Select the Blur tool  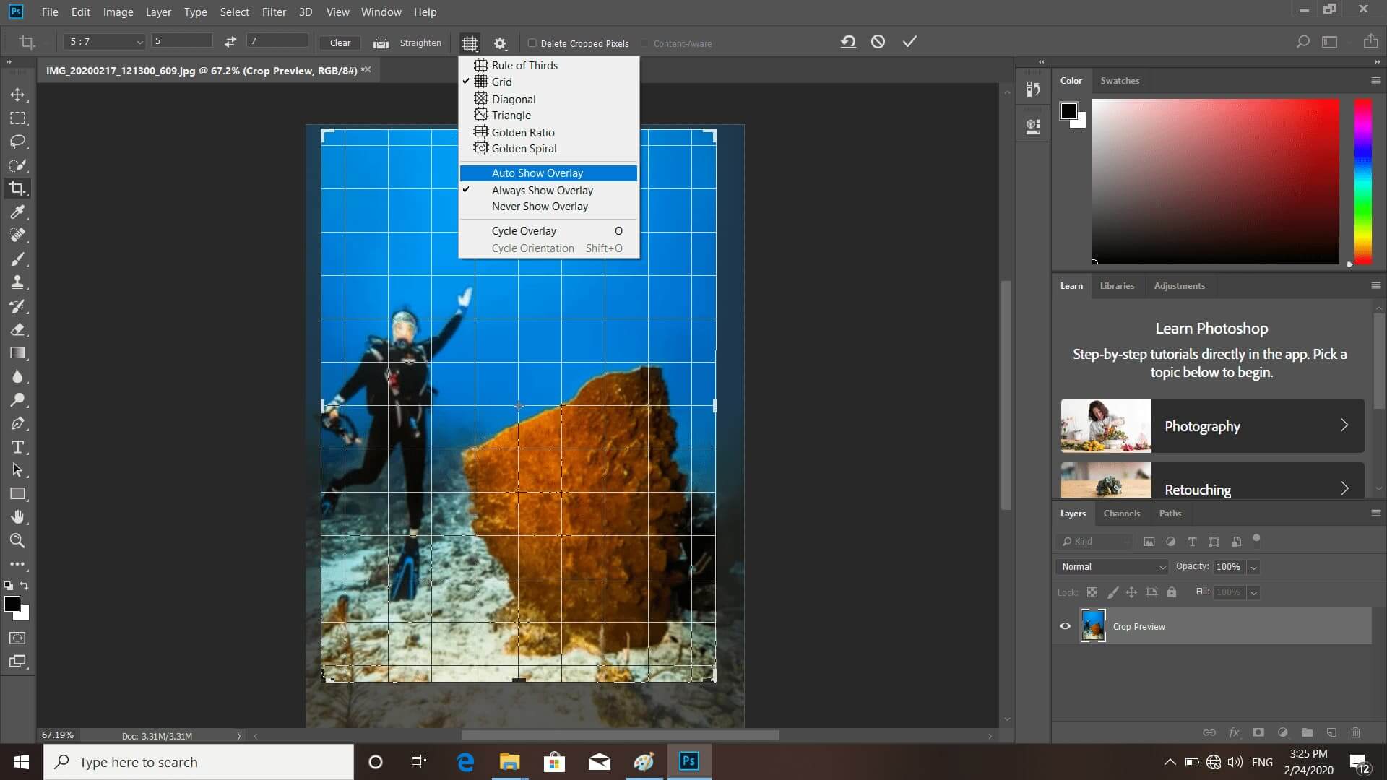pyautogui.click(x=17, y=376)
